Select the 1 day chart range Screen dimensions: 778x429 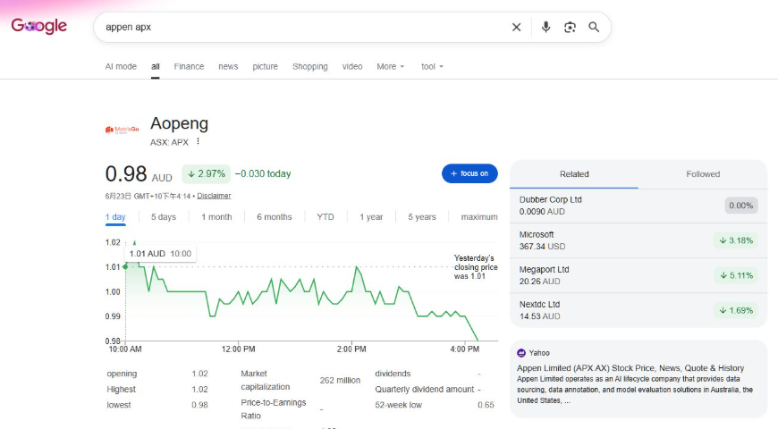[x=115, y=217]
